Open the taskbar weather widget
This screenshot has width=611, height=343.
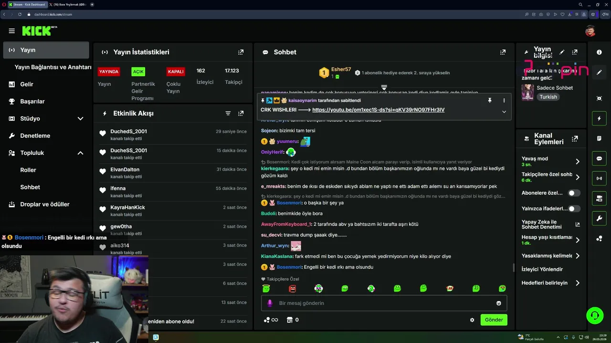coord(531,337)
